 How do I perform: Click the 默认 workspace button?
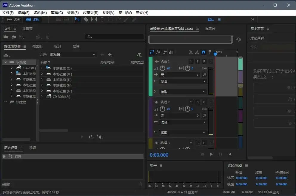pyautogui.click(x=211, y=20)
